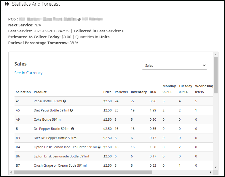225x177 pixels.
Task: Click the Next Service N/A value
Action: (38, 25)
